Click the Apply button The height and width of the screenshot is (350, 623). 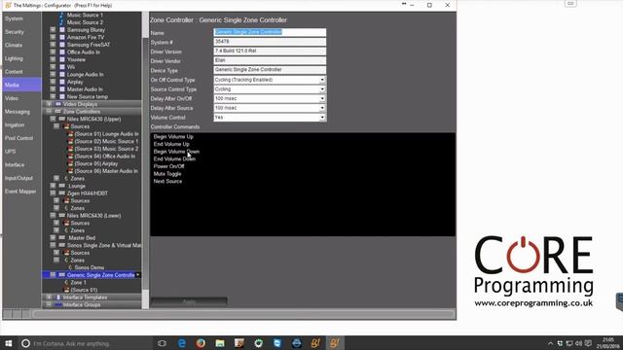coord(189,302)
